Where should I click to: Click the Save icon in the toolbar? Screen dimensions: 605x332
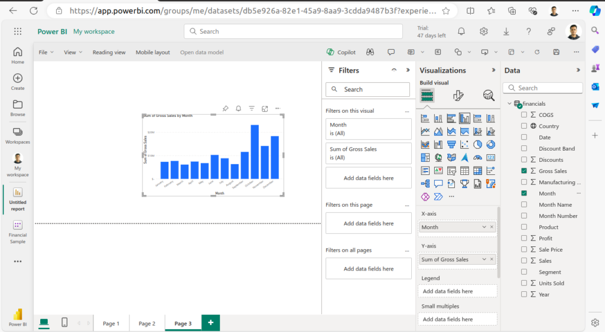click(556, 52)
